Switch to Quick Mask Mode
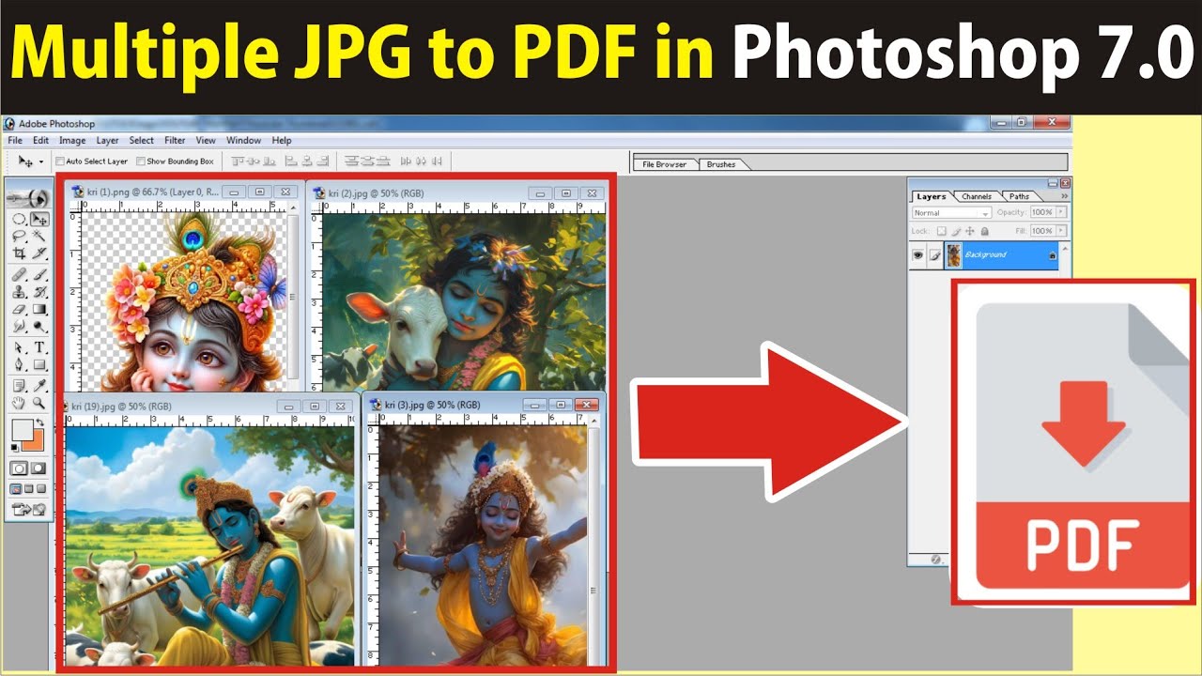The height and width of the screenshot is (676, 1202). [x=39, y=468]
